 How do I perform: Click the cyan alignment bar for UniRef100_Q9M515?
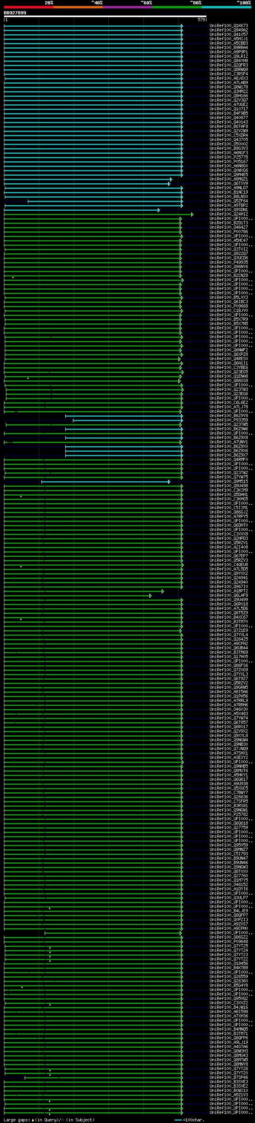106,481
